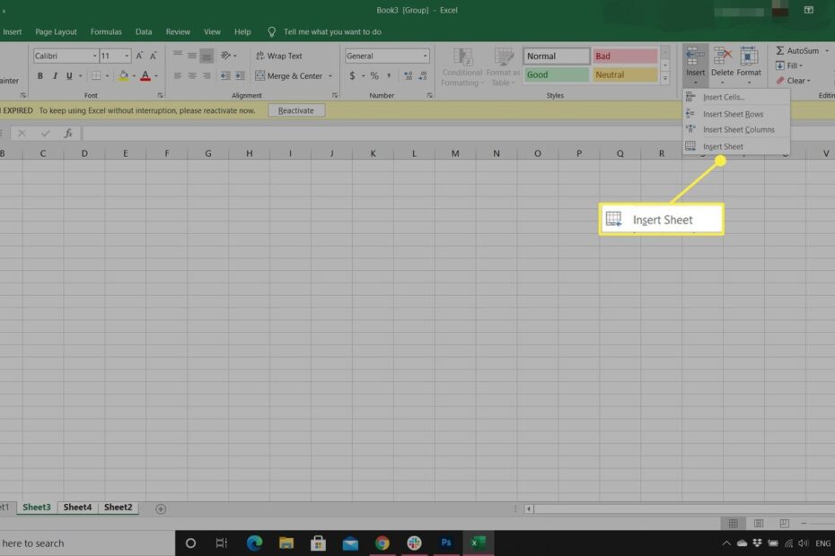Apply the Bad cell style
The height and width of the screenshot is (556, 835).
pos(625,56)
